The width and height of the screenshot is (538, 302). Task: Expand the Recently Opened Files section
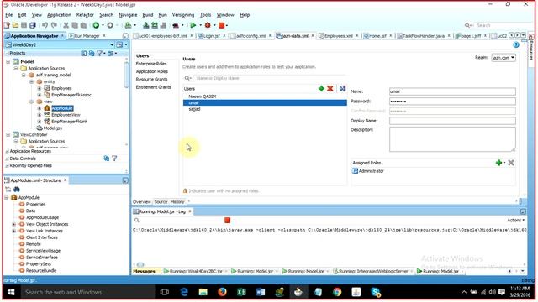7,166
